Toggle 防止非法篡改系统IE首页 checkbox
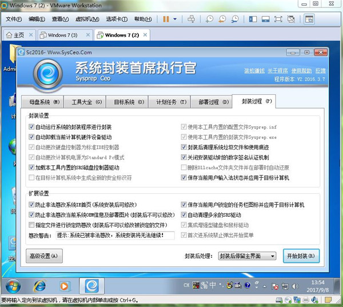The image size is (343, 307). [x=31, y=205]
